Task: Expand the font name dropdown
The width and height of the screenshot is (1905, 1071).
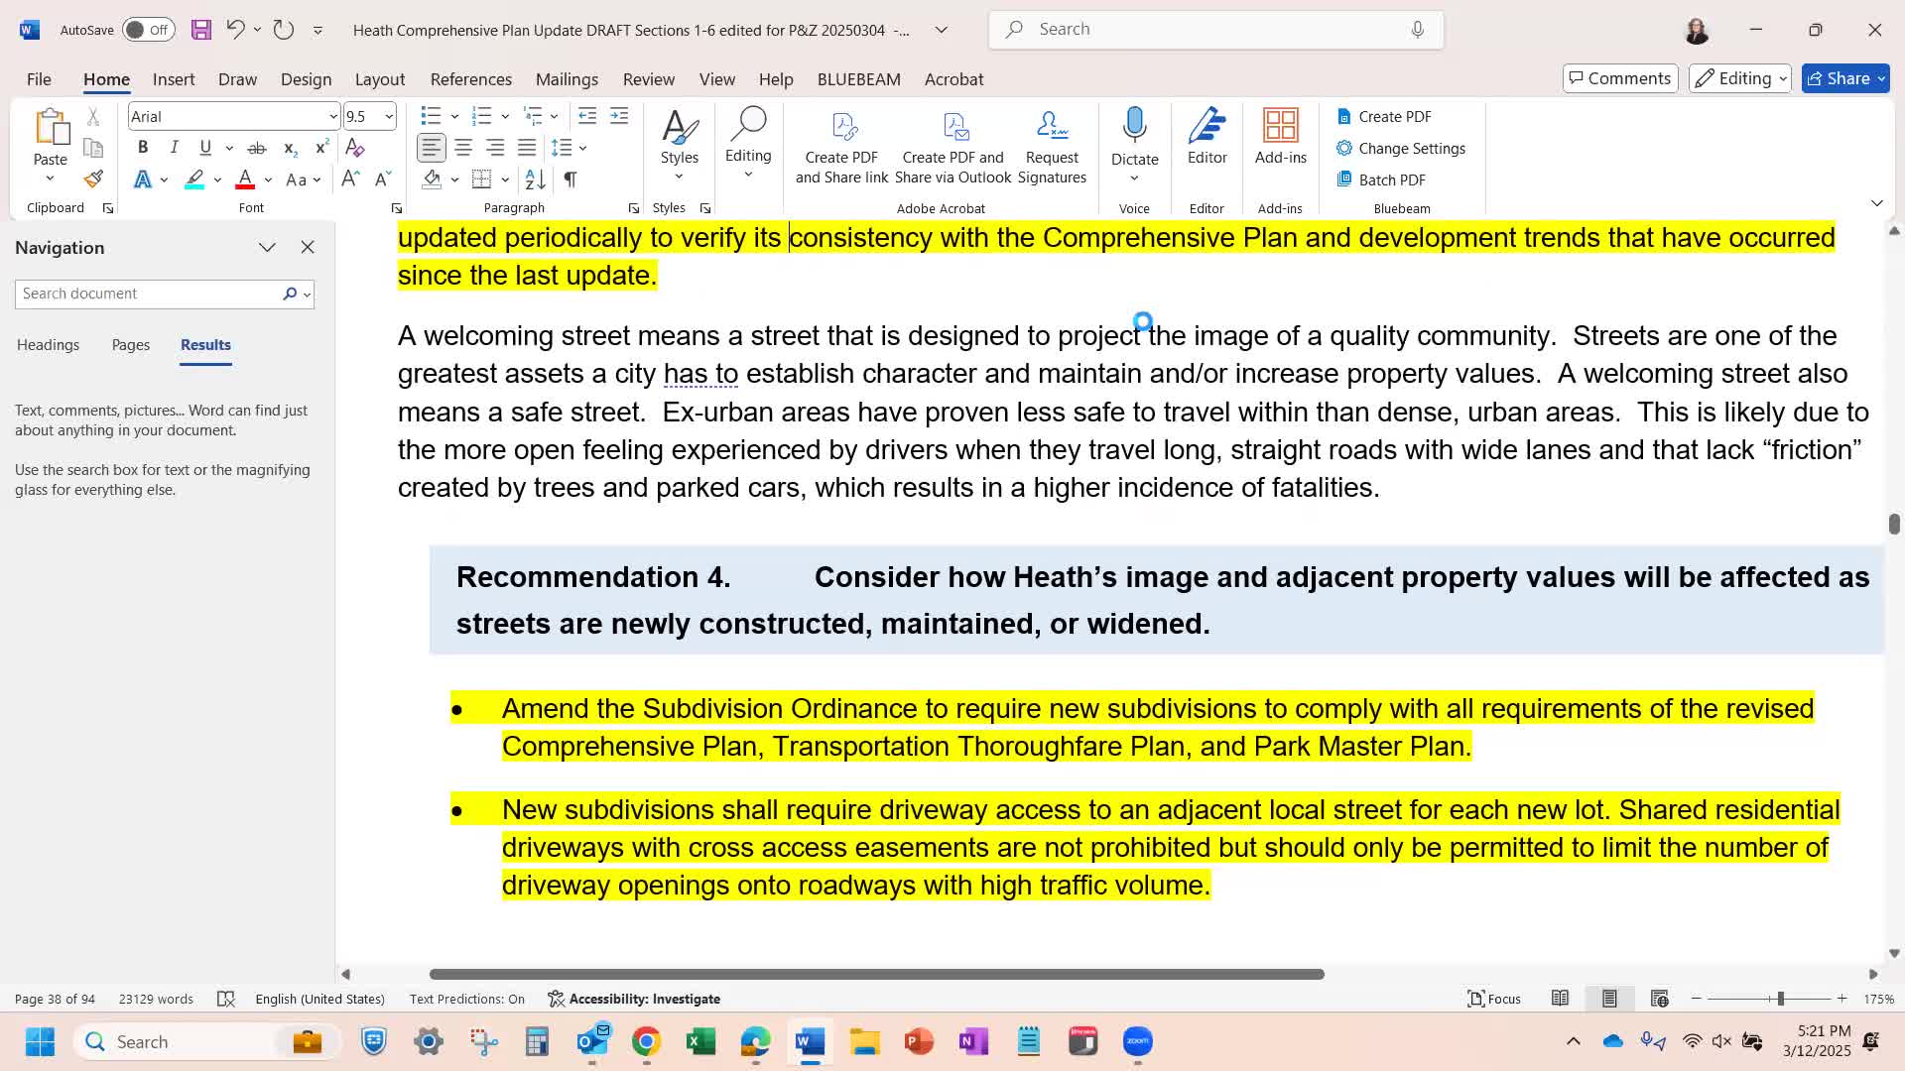Action: [x=332, y=117]
